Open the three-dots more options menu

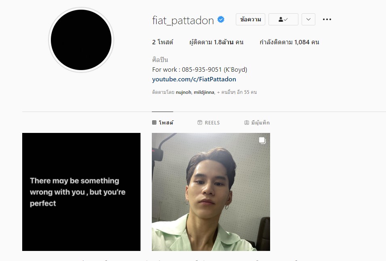pyautogui.click(x=327, y=19)
